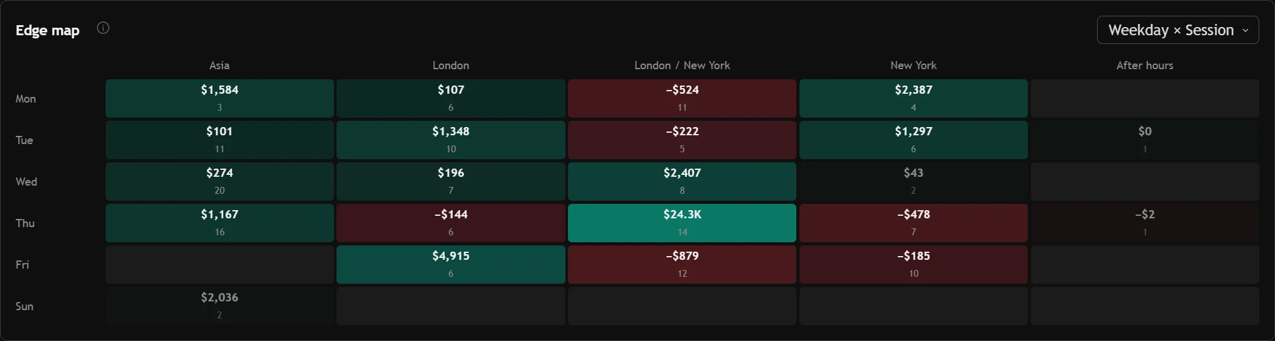1275x341 pixels.
Task: Click the dropdown chevron arrow
Action: [x=1245, y=31]
